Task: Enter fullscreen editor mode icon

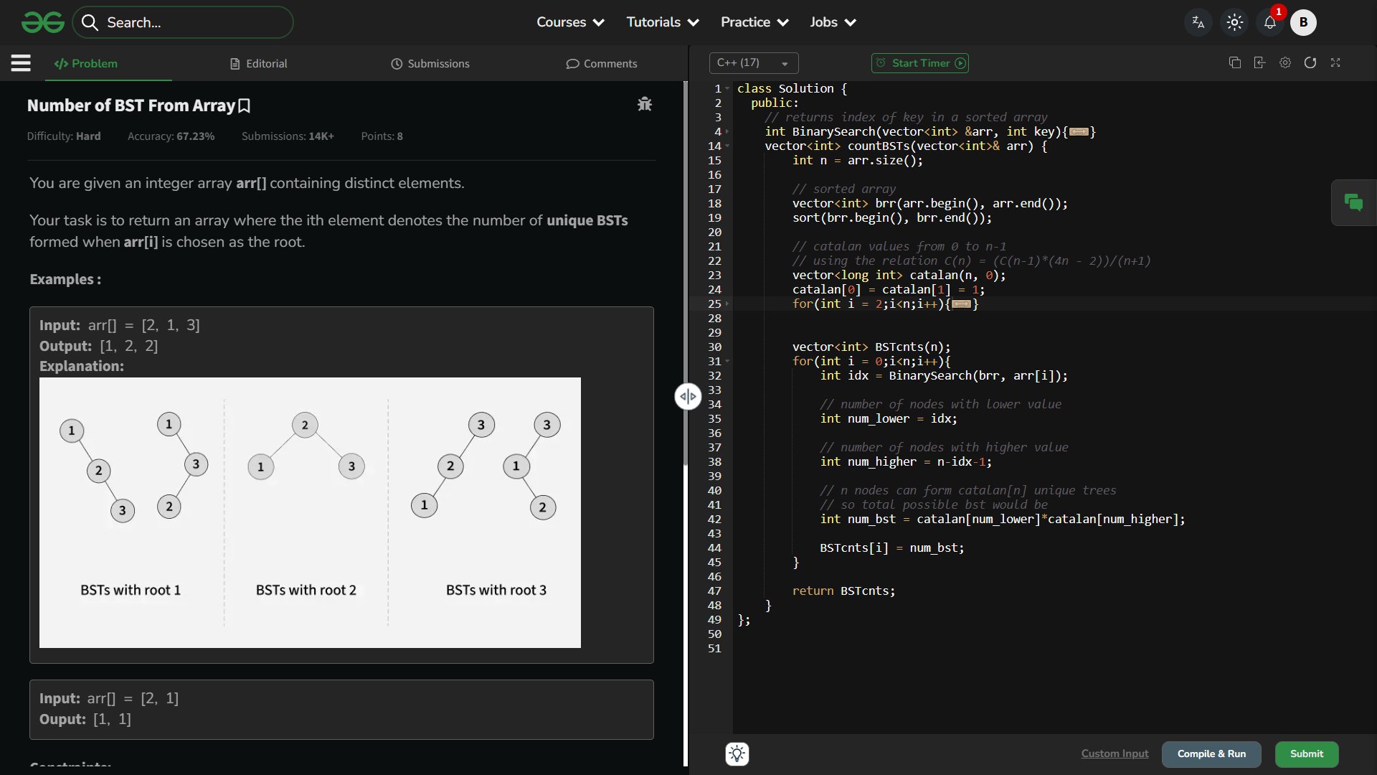Action: (1335, 63)
